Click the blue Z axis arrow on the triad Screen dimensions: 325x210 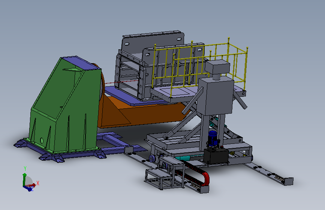(x=28, y=188)
